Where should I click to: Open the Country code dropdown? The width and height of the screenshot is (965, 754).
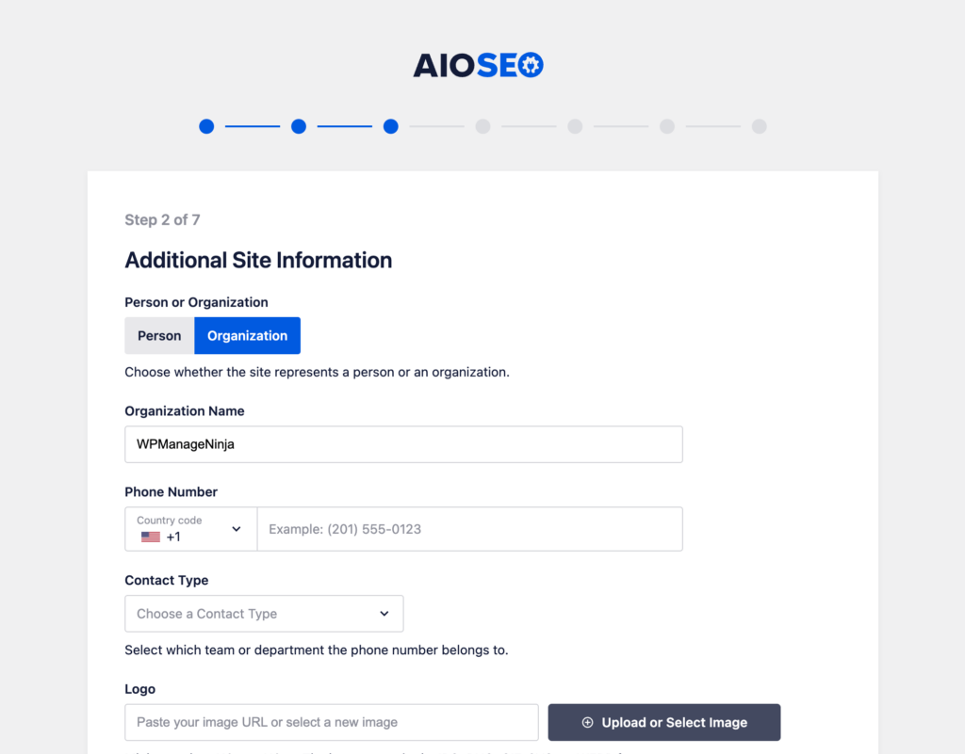(x=190, y=529)
